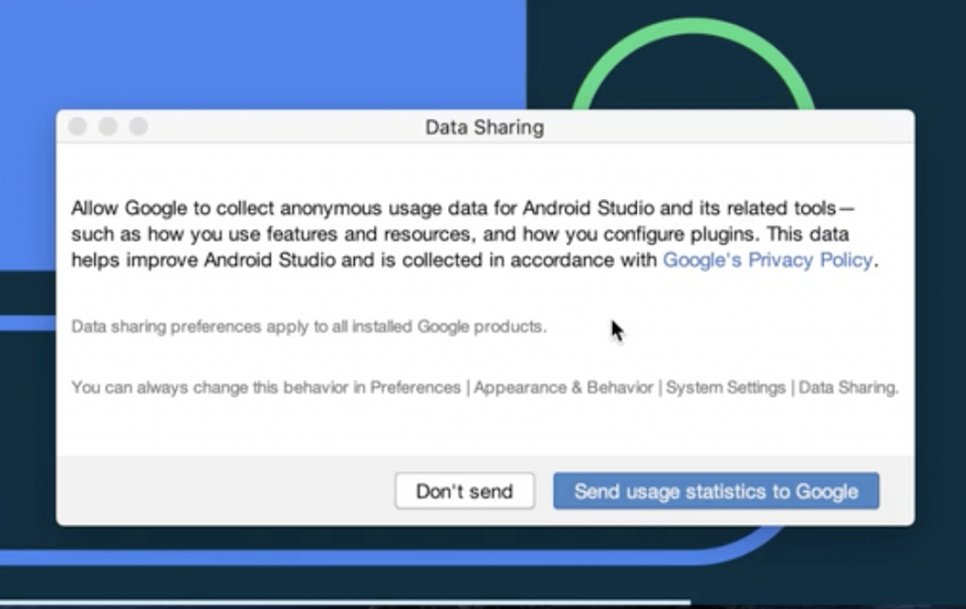The height and width of the screenshot is (609, 966).
Task: Click the dialog's zoom window button
Action: click(x=139, y=126)
